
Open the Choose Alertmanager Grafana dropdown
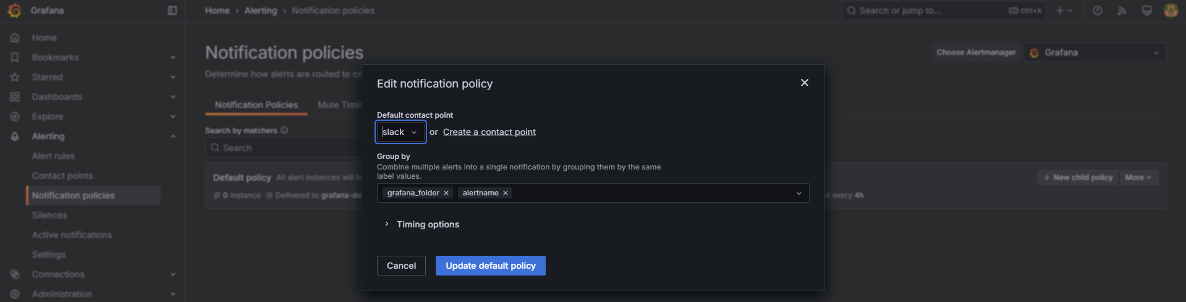click(1095, 52)
